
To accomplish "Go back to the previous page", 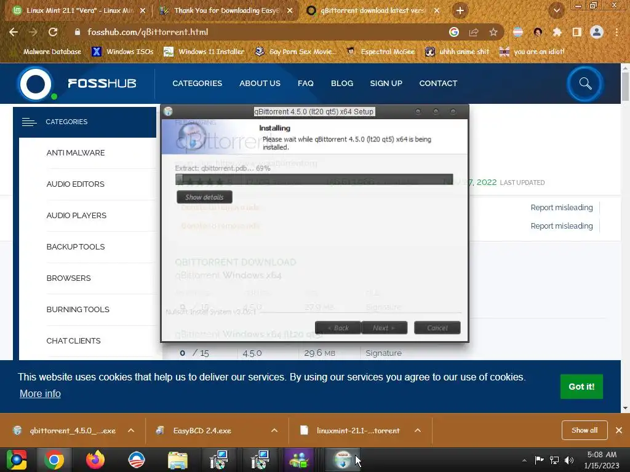I will click(x=14, y=32).
